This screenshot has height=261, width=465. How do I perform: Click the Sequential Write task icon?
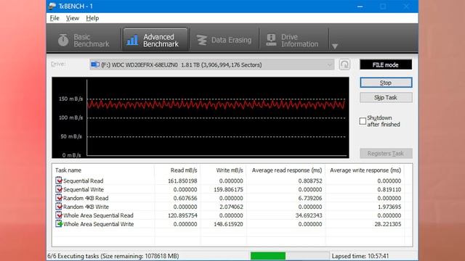tap(59, 188)
